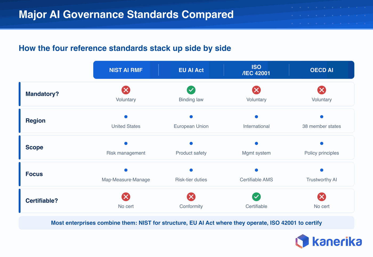
Task: Click the kanerika wordmark text
Action: click(337, 242)
